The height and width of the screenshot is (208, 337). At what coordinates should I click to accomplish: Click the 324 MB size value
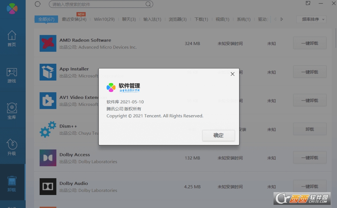point(192,43)
